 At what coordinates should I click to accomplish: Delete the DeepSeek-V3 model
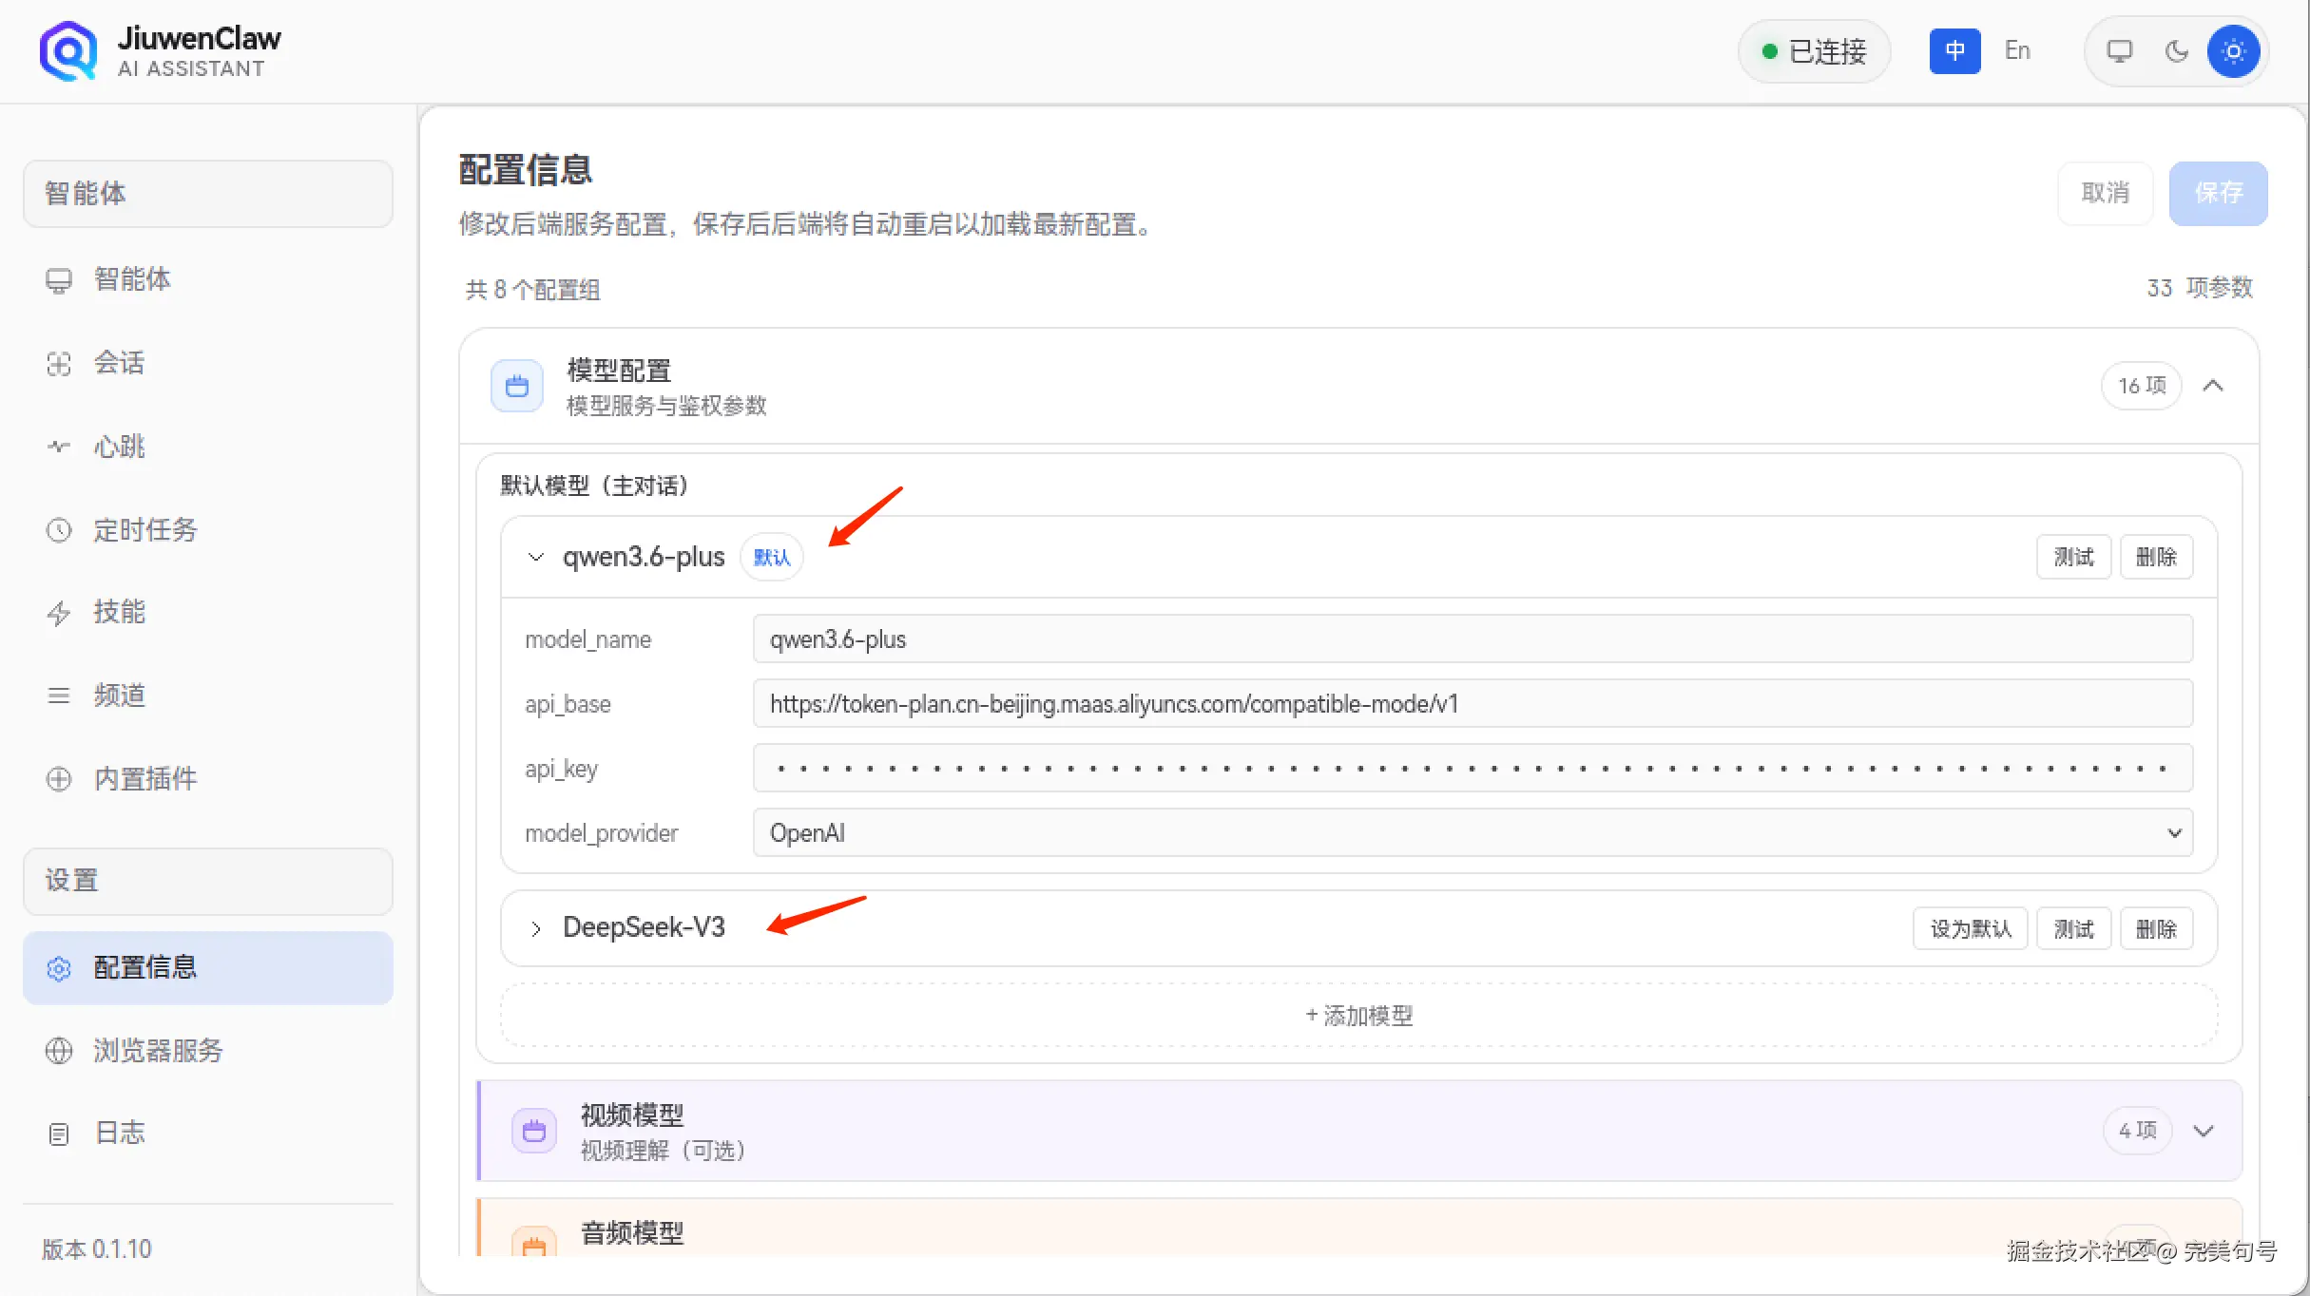click(2156, 928)
